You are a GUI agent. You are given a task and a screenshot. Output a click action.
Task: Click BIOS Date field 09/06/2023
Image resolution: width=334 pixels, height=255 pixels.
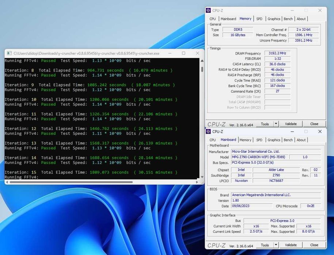coord(251,206)
